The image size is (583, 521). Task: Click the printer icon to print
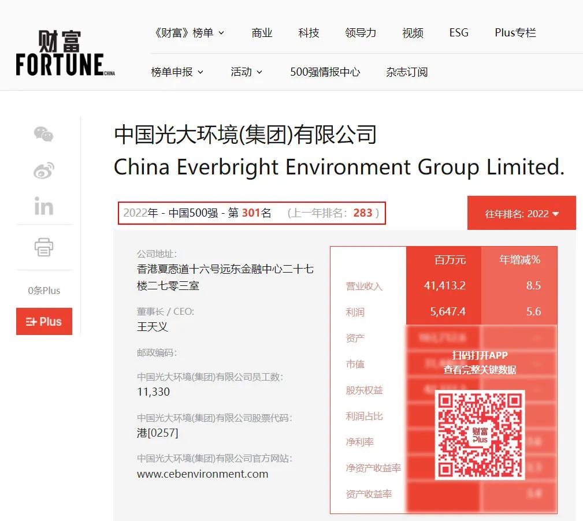[44, 247]
